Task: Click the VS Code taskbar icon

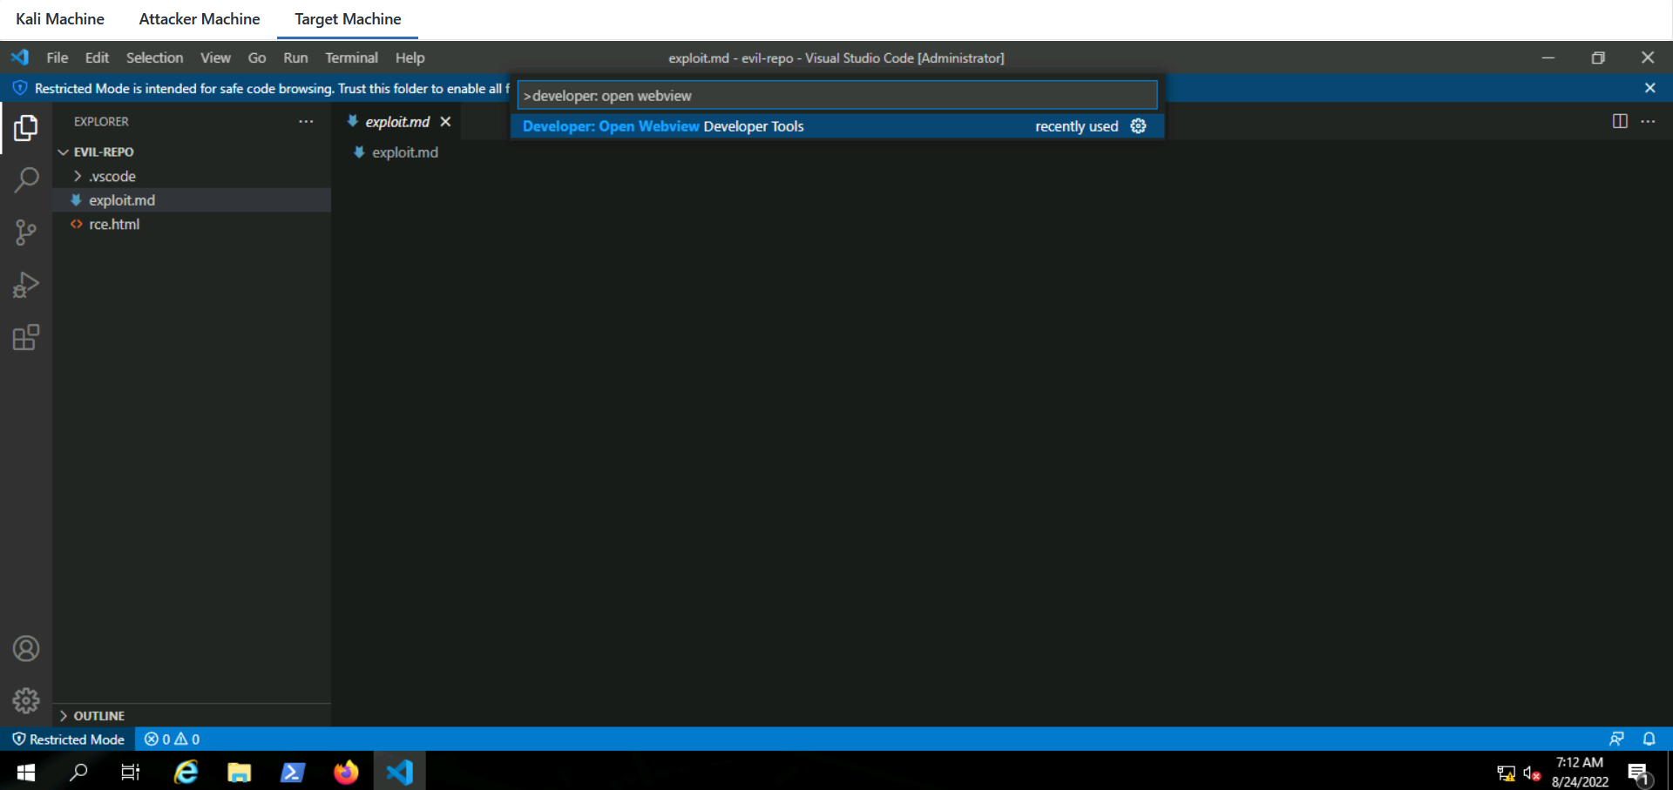Action: tap(400, 772)
